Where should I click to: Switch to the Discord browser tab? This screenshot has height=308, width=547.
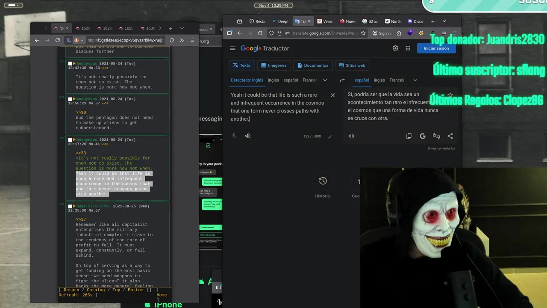tap(415, 21)
